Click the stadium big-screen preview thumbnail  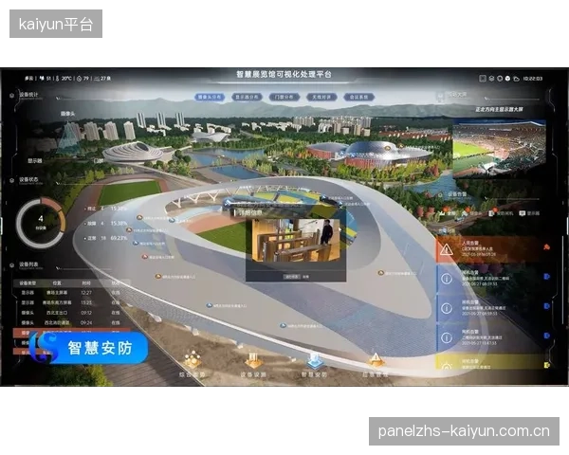click(499, 149)
